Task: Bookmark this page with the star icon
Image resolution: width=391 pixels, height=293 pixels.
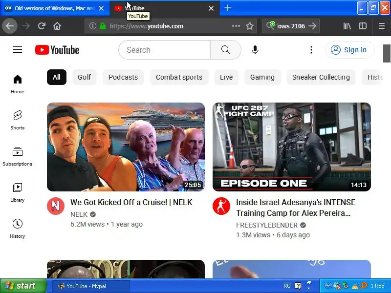Action: coord(250,26)
